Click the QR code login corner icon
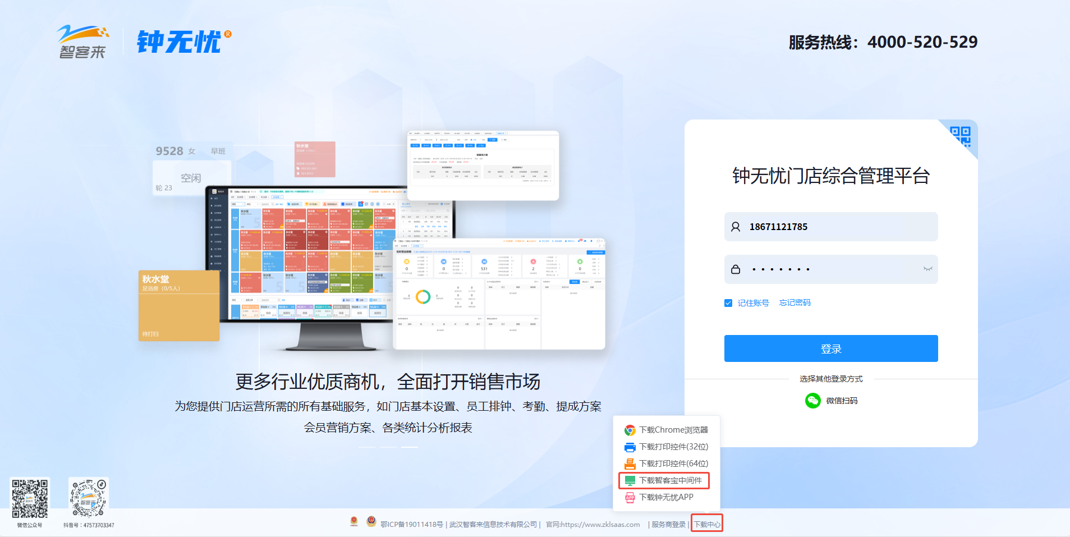 960,136
